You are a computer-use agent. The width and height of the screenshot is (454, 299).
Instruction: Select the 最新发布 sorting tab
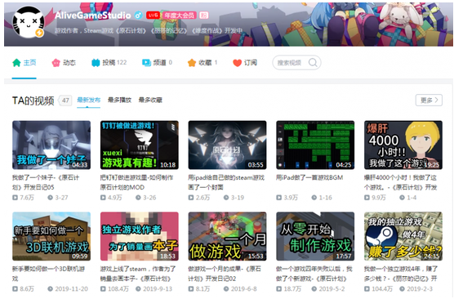[x=89, y=100]
